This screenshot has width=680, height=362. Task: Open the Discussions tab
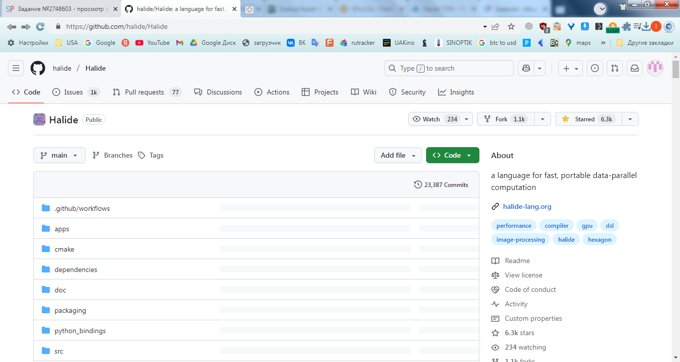(x=218, y=92)
